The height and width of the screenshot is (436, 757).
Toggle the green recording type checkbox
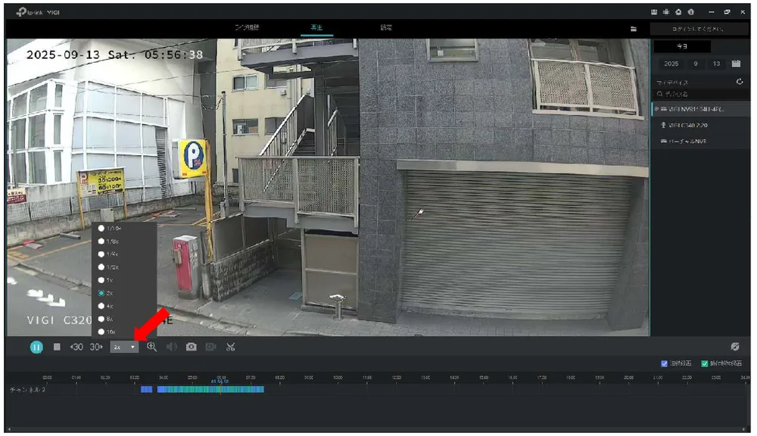(704, 363)
